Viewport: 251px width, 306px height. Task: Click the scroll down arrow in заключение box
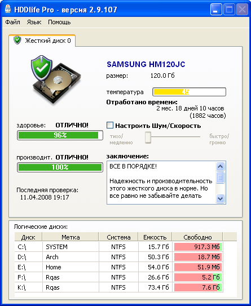(220, 199)
